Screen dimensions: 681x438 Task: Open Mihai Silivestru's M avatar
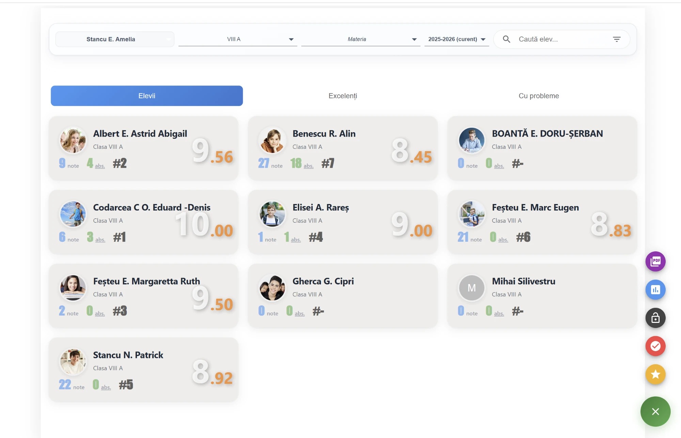pos(472,288)
